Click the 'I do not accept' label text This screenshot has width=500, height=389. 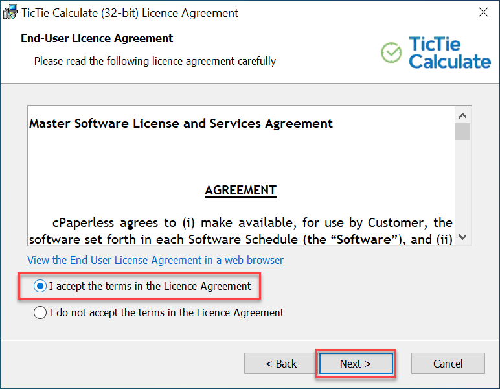click(166, 312)
